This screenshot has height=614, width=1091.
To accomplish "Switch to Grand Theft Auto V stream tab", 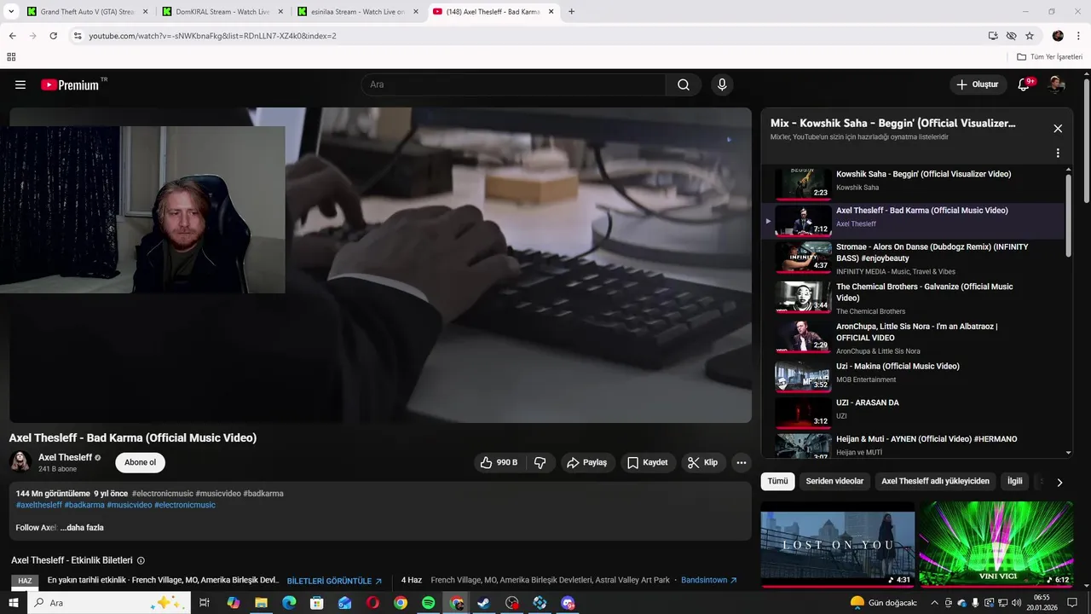I will 86,12.
